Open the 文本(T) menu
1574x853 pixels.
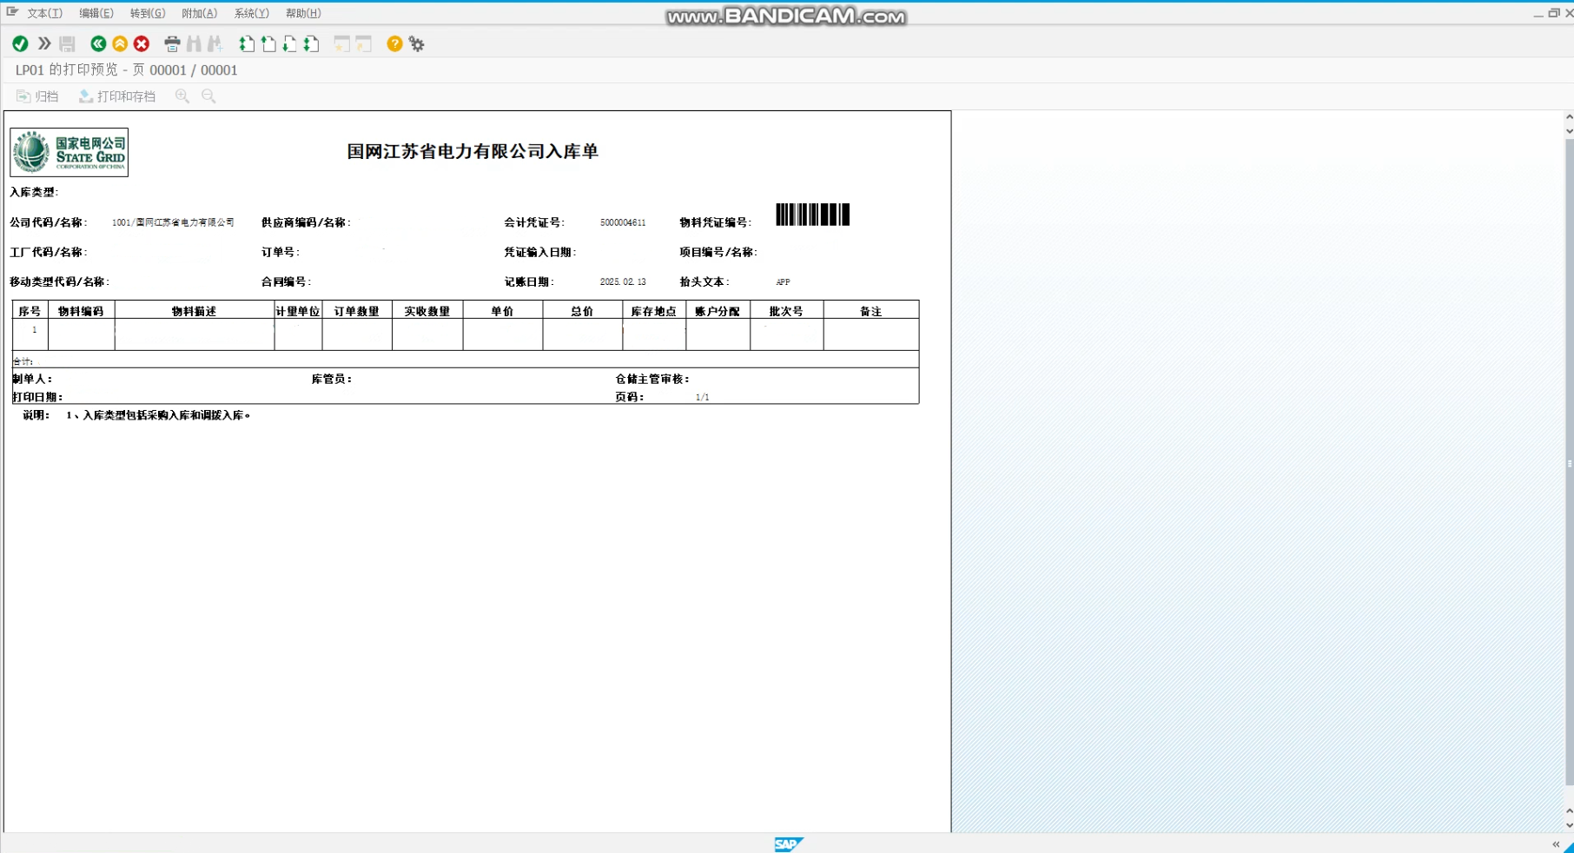coord(44,13)
